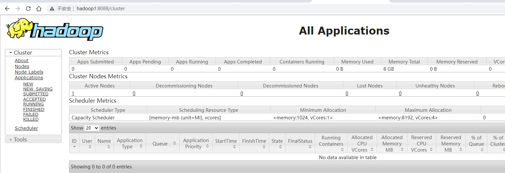Image resolution: width=505 pixels, height=173 pixels.
Task: Open the Applications link in sidebar
Action: [x=29, y=78]
